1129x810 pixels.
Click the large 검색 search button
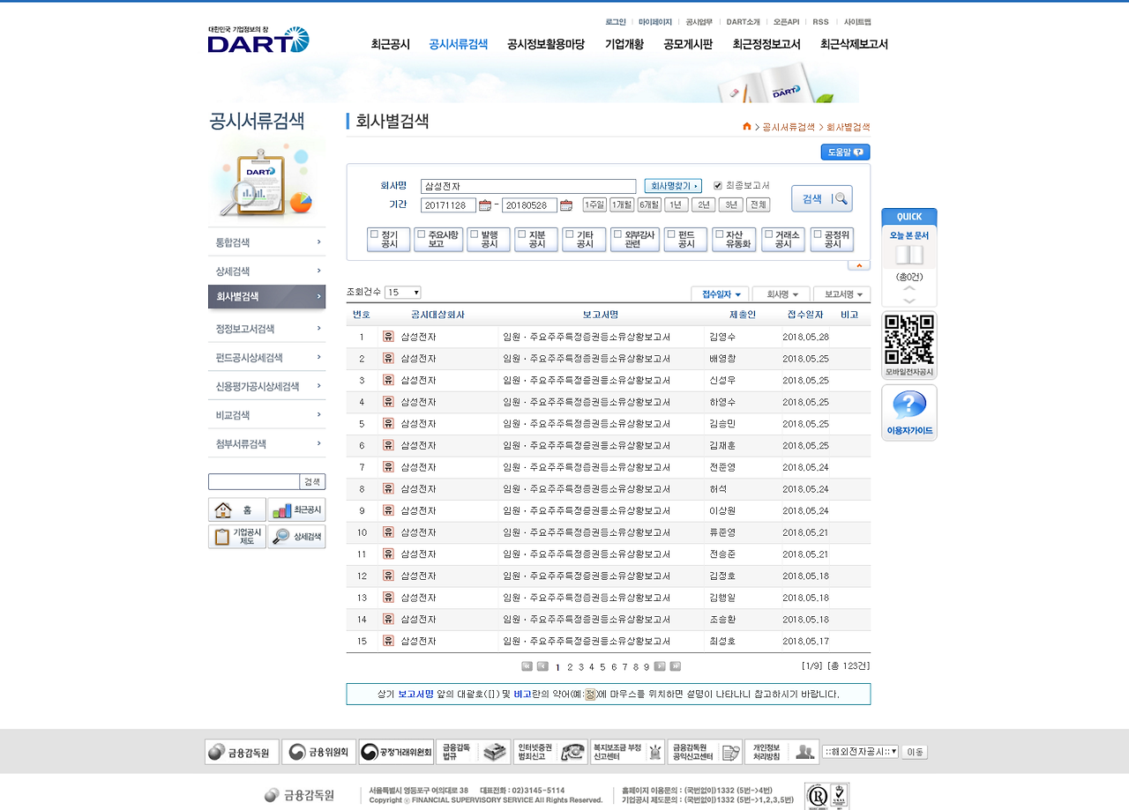[822, 198]
